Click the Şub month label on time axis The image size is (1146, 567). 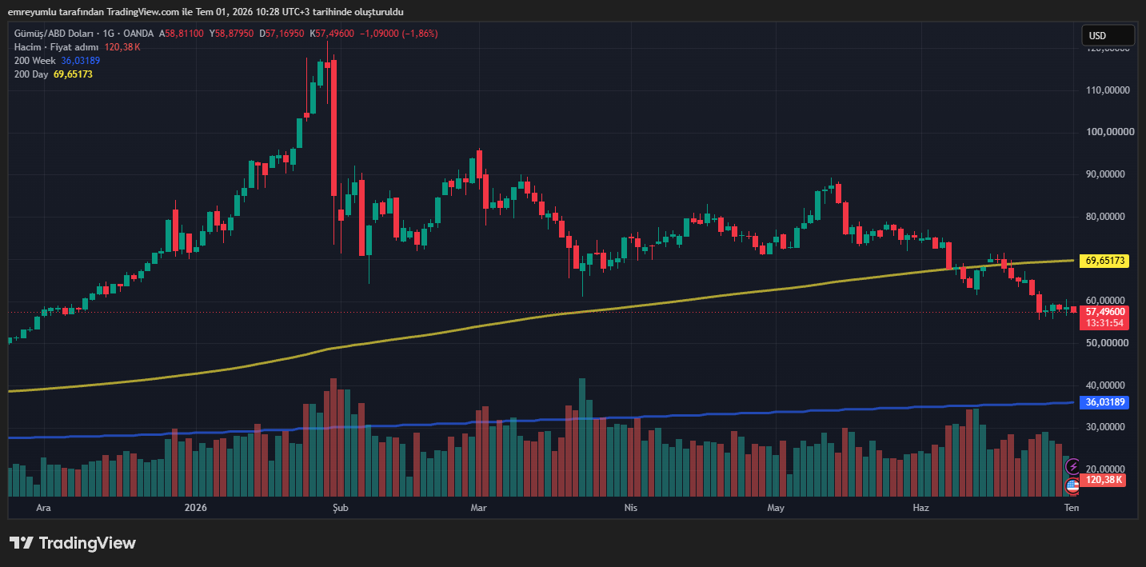click(x=340, y=508)
